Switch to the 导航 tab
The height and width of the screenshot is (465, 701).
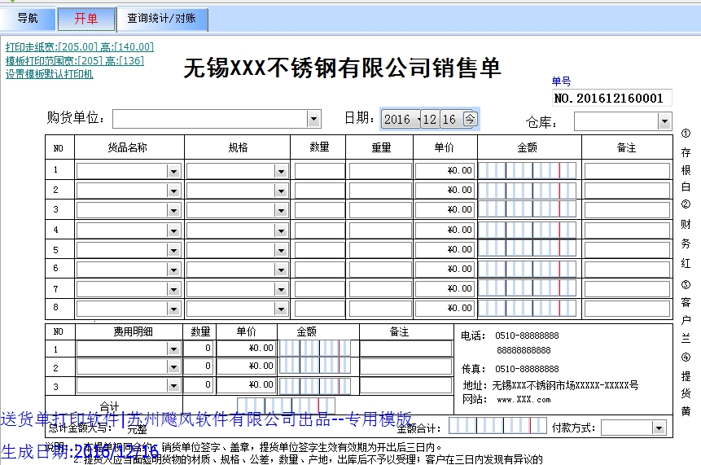click(x=28, y=19)
